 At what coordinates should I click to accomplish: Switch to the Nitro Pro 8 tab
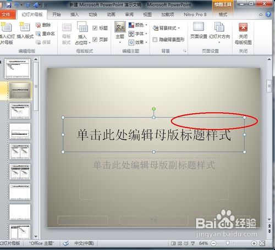tap(195, 14)
